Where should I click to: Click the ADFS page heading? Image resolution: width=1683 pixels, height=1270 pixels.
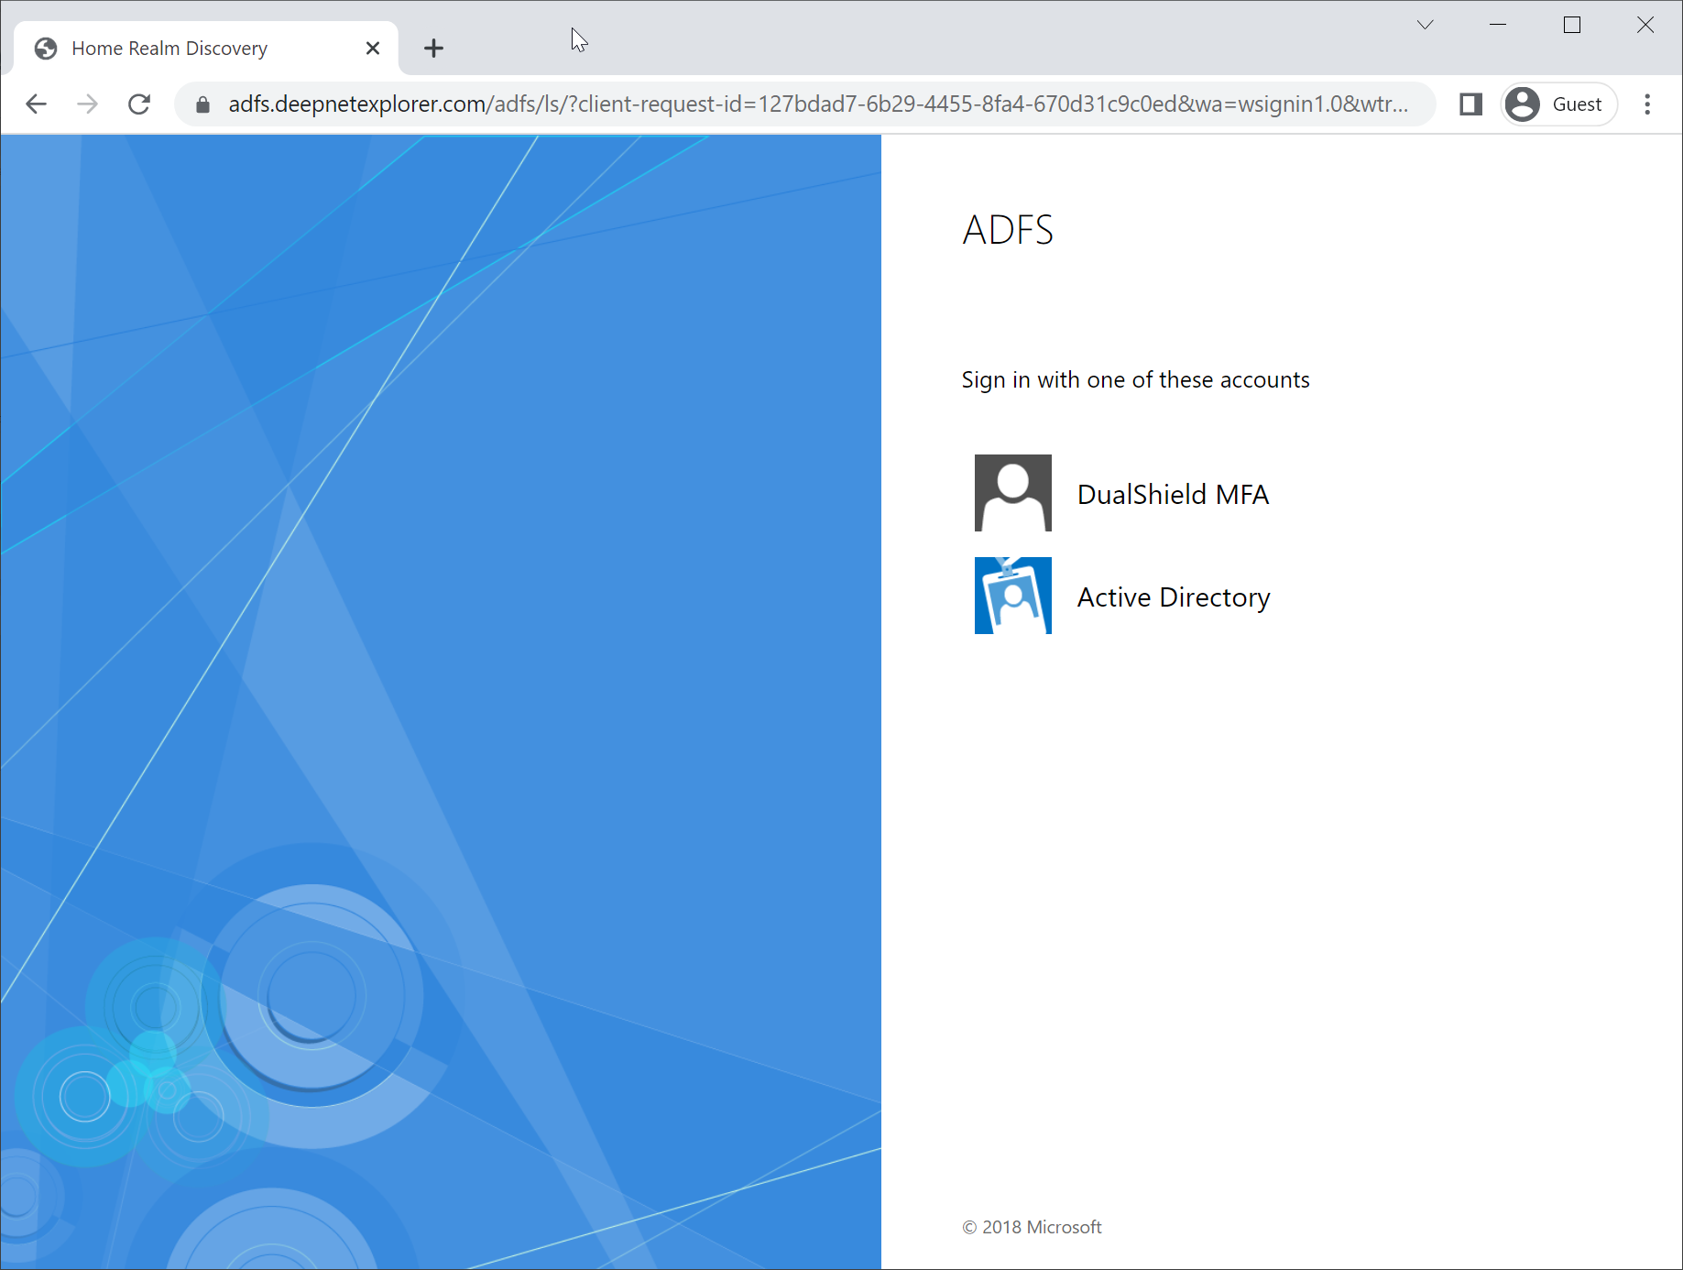1008,230
